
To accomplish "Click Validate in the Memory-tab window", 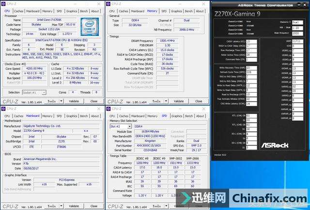I will coord(179,101).
